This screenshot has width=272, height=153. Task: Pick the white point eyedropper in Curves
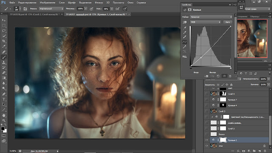pyautogui.click(x=184, y=37)
